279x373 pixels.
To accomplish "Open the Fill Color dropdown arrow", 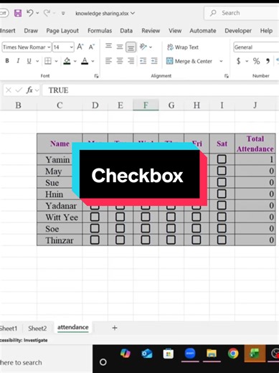I will [x=75, y=61].
